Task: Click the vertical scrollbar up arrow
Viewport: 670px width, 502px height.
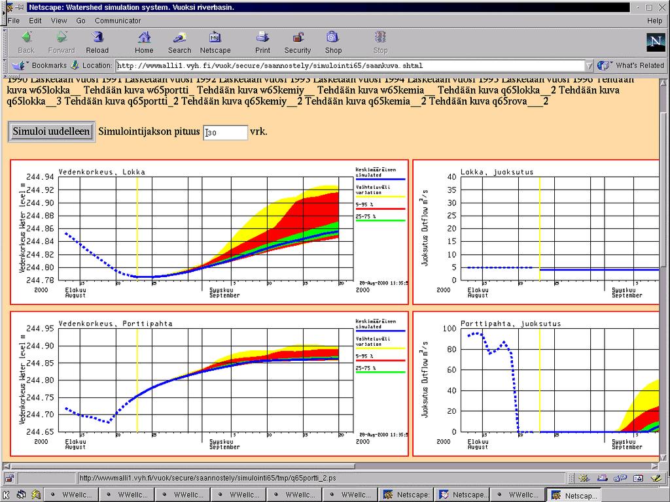Action: tap(665, 83)
